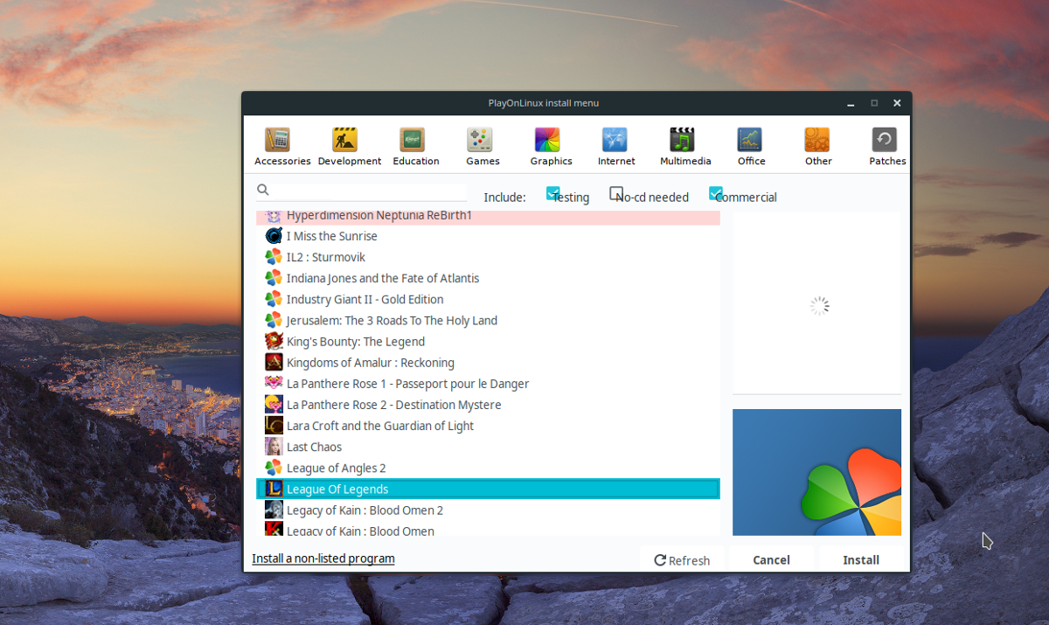Check the No-cd needed checkbox

tap(616, 193)
